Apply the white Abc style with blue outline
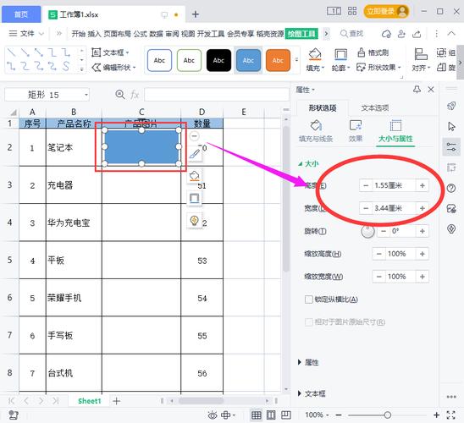The height and width of the screenshot is (423, 464). point(159,60)
